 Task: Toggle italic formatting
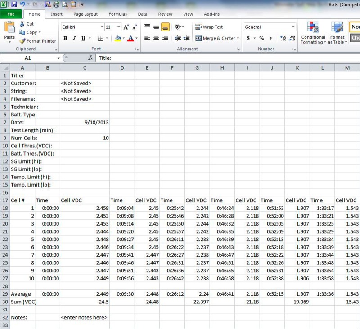coord(74,39)
